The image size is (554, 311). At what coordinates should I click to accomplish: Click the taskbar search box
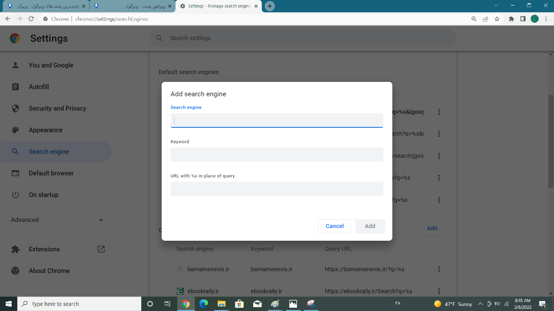coord(79,304)
